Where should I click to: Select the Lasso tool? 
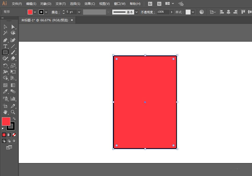[x=13, y=33]
